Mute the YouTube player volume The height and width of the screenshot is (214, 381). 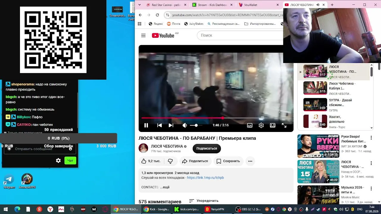[185, 125]
